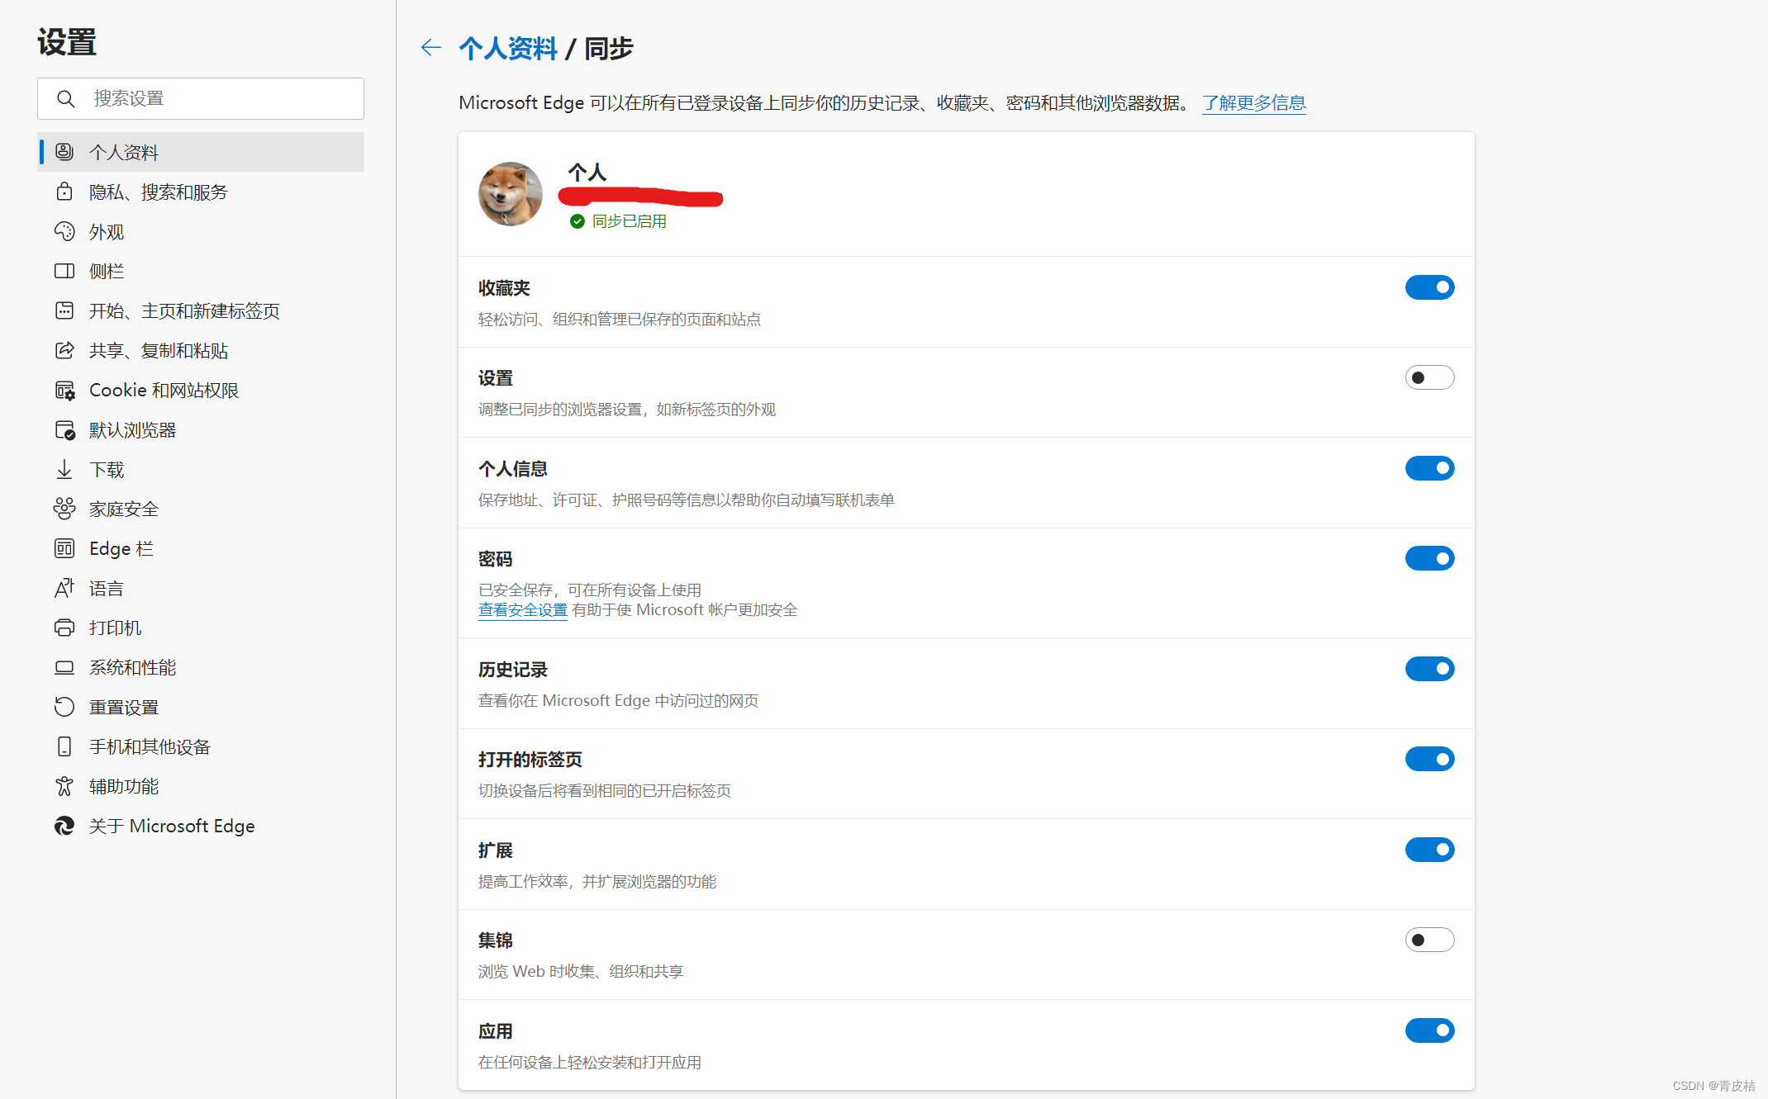Disable the 收藏夹 sync toggle
The width and height of the screenshot is (1768, 1099).
coord(1429,287)
